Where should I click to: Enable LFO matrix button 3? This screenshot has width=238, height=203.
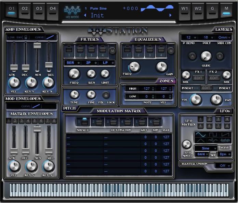pyautogui.click(x=218, y=119)
